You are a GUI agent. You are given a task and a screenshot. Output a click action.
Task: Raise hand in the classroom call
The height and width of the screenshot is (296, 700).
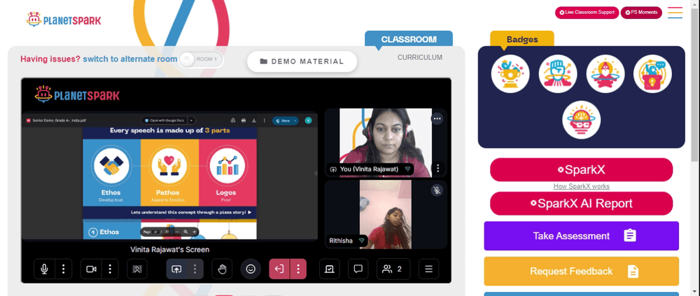222,269
